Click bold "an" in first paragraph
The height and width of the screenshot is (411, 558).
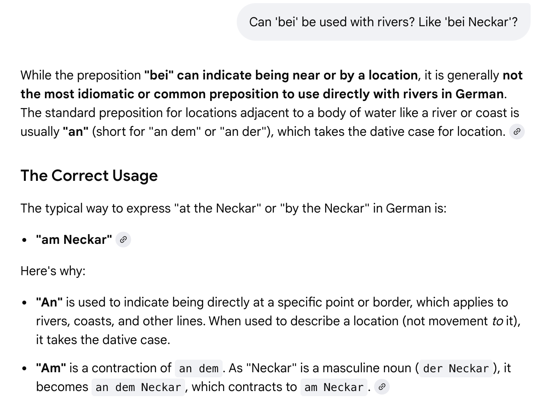[76, 132]
